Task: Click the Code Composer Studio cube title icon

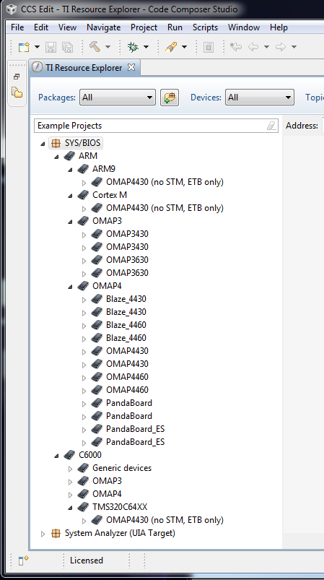Action: click(12, 9)
